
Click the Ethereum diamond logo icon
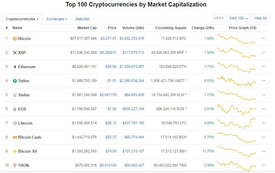point(15,67)
